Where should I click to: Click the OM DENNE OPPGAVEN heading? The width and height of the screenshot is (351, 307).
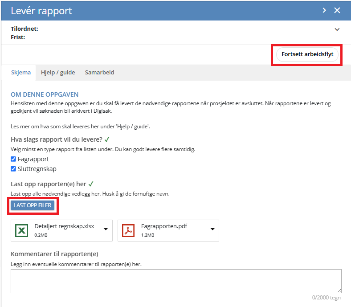[x=45, y=94]
